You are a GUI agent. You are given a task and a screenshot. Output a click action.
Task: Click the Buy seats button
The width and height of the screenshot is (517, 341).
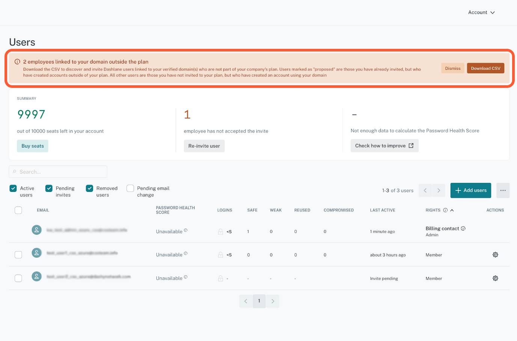point(33,146)
